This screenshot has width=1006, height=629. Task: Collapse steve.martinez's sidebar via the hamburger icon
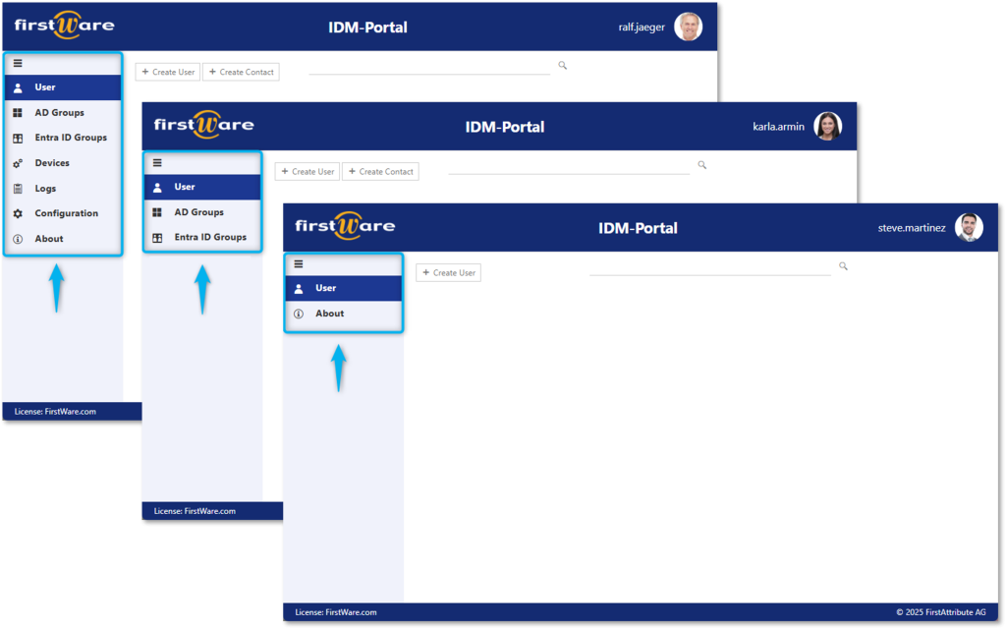[x=297, y=262]
